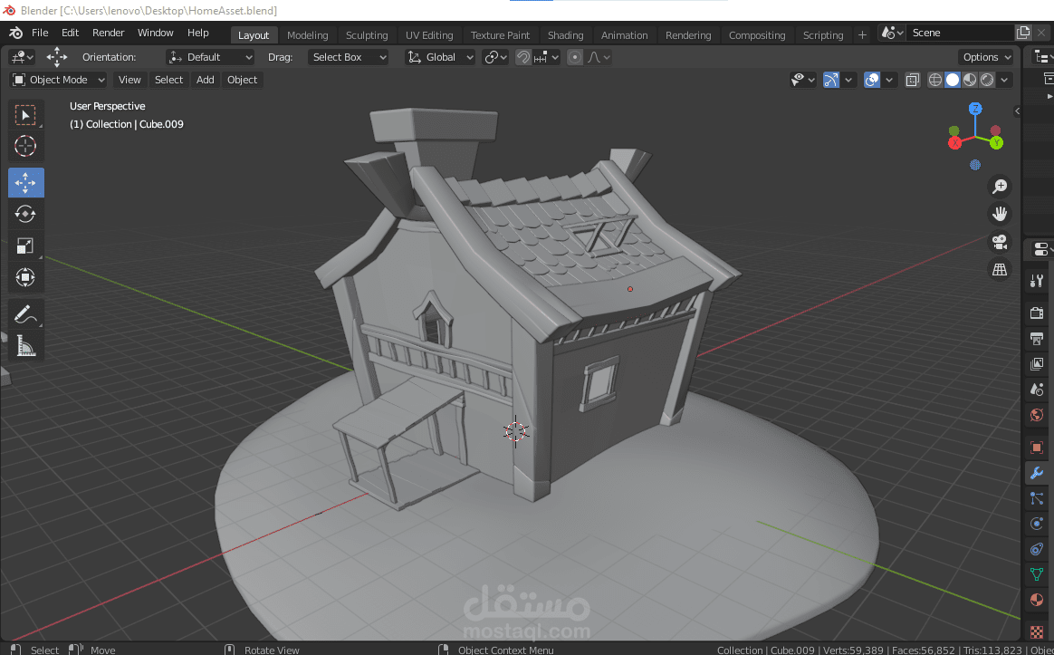1054x655 pixels.
Task: Open the Modifier properties wrench tab
Action: coord(1037,473)
